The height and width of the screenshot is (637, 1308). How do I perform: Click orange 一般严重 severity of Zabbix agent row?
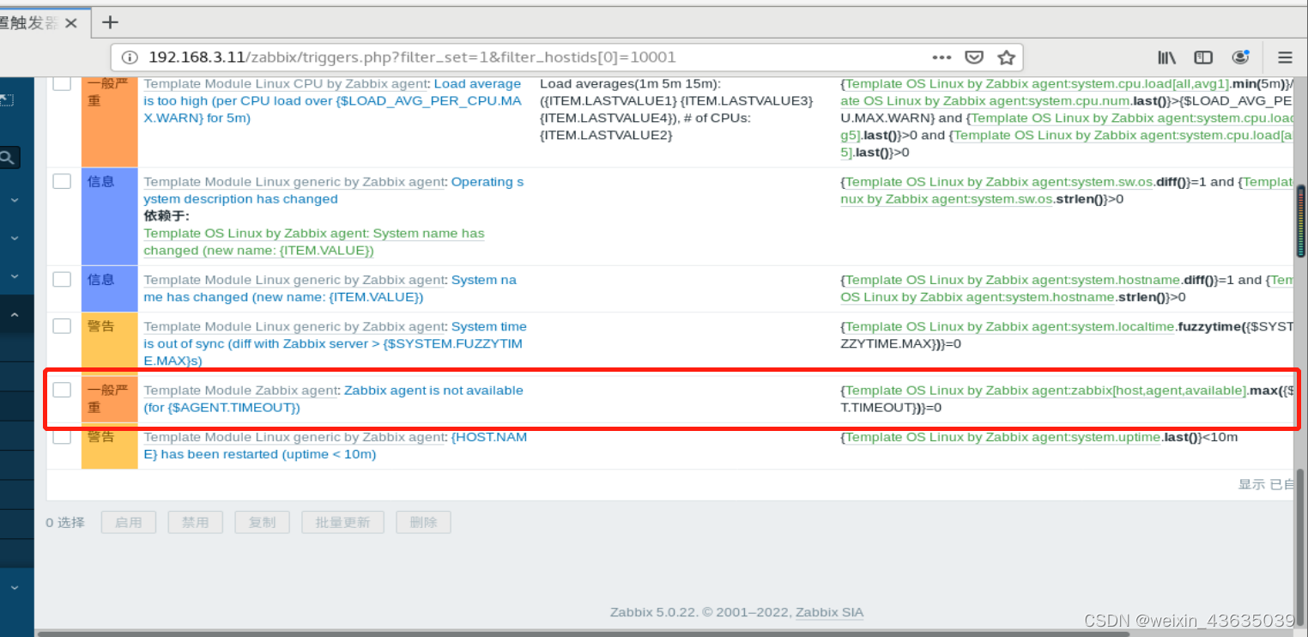pyautogui.click(x=109, y=399)
